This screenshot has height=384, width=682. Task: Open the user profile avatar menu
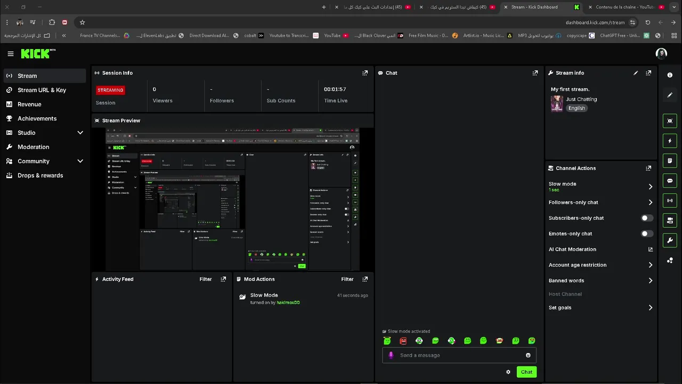pyautogui.click(x=661, y=53)
